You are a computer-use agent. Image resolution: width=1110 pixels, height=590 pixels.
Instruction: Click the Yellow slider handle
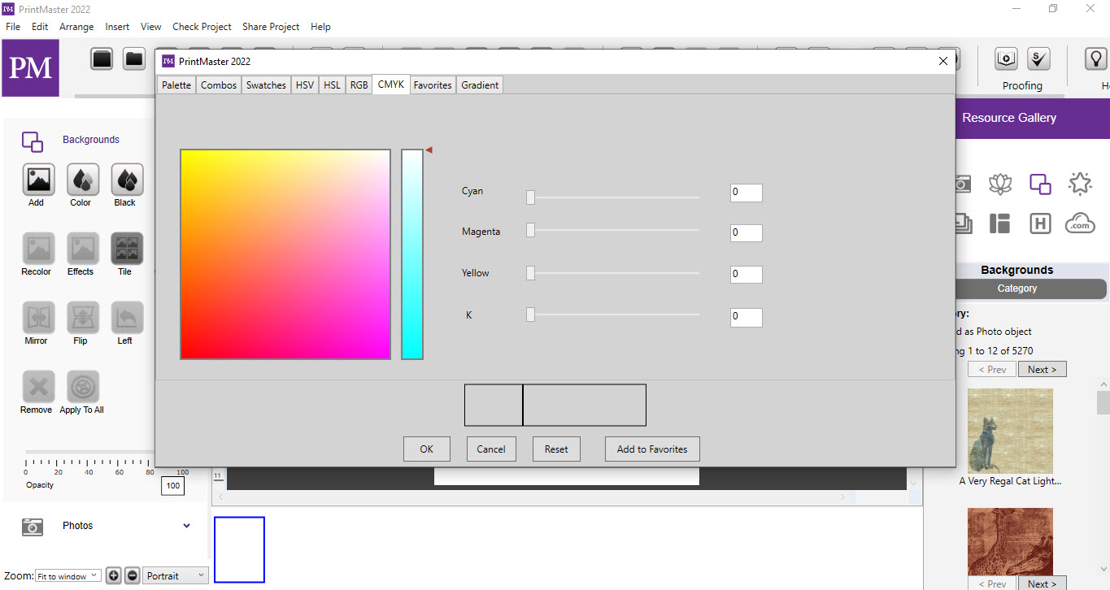click(x=530, y=272)
